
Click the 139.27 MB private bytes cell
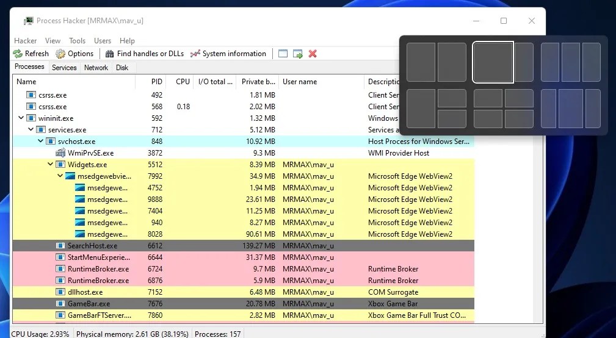(259, 246)
